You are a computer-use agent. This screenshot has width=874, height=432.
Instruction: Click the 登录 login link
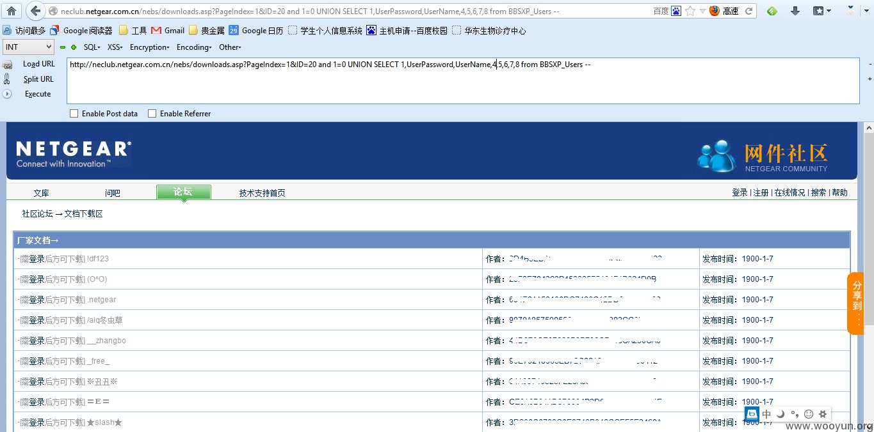pyautogui.click(x=740, y=192)
